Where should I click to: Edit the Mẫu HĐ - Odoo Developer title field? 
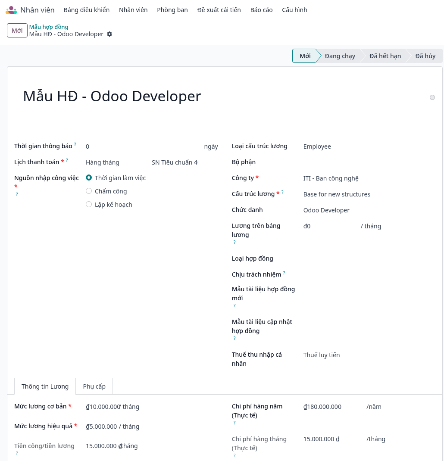[x=112, y=96]
